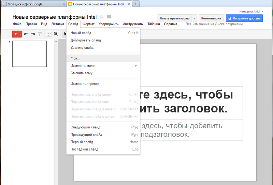
Task: Open a new browser tab
Action: (136, 4)
